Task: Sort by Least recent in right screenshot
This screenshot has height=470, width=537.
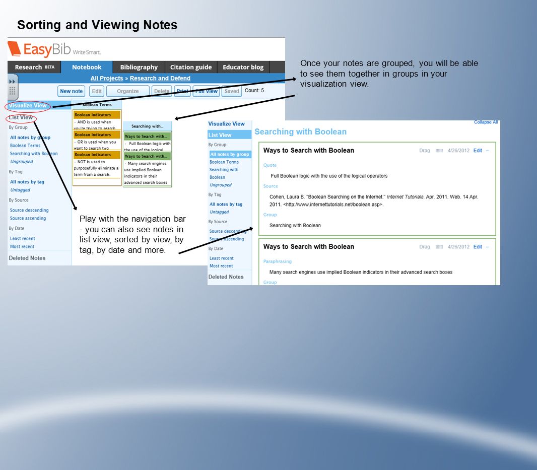Action: [222, 258]
